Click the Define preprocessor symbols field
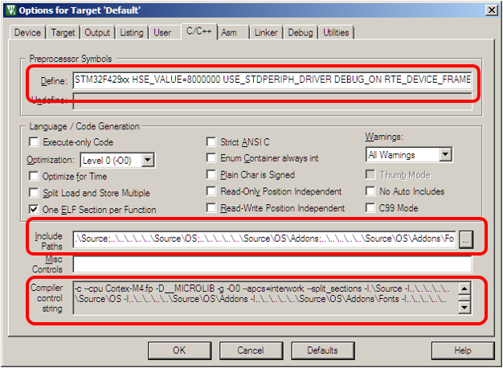Image resolution: width=503 pixels, height=368 pixels. [272, 80]
